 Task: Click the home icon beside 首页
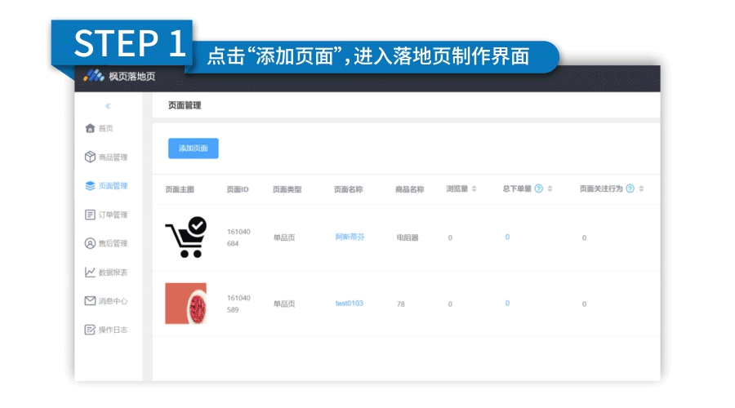(x=90, y=128)
